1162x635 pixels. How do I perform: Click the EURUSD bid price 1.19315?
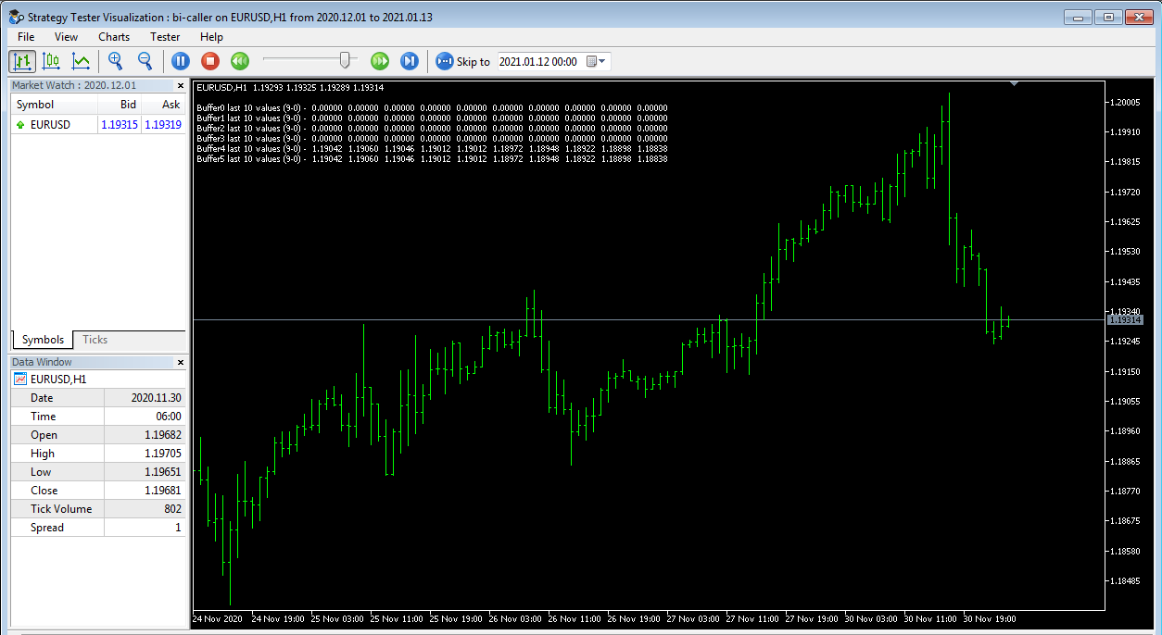119,124
